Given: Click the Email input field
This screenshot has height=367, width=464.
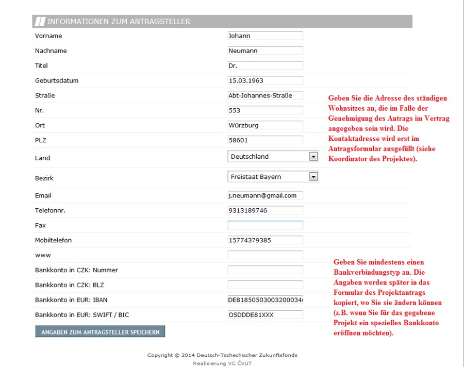Looking at the screenshot, I should pos(265,195).
